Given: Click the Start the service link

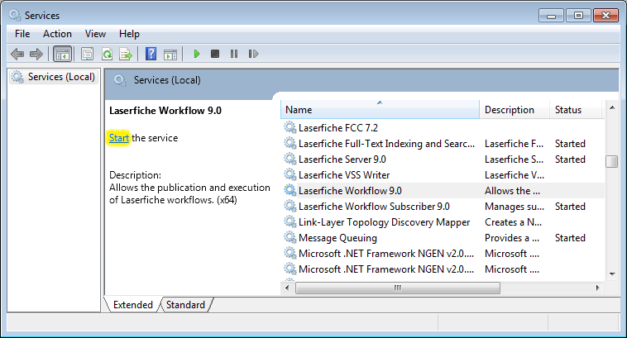Looking at the screenshot, I should [119, 138].
